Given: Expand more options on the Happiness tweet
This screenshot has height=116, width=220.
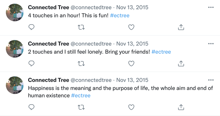Looking at the screenshot, I should pos(211,80).
